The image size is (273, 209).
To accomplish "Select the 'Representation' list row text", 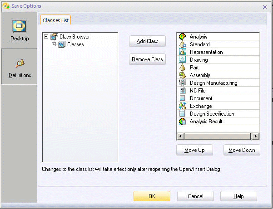I will coord(206,52).
